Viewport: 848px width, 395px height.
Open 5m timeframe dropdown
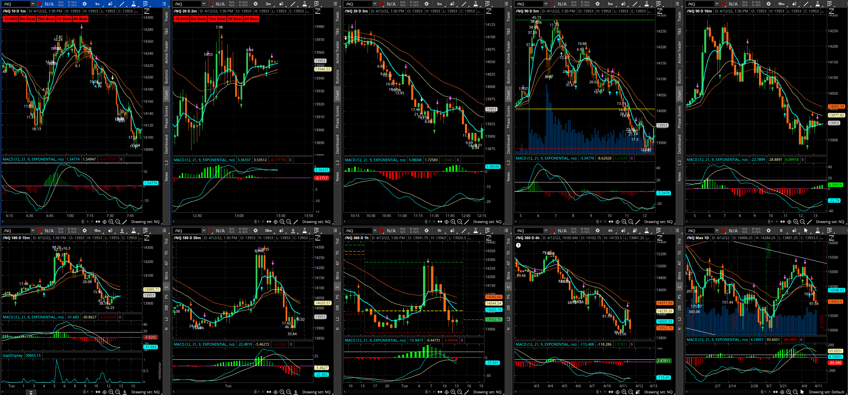(610, 4)
